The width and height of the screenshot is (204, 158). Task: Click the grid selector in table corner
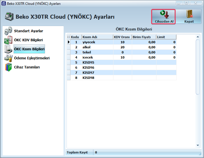pos(68,37)
